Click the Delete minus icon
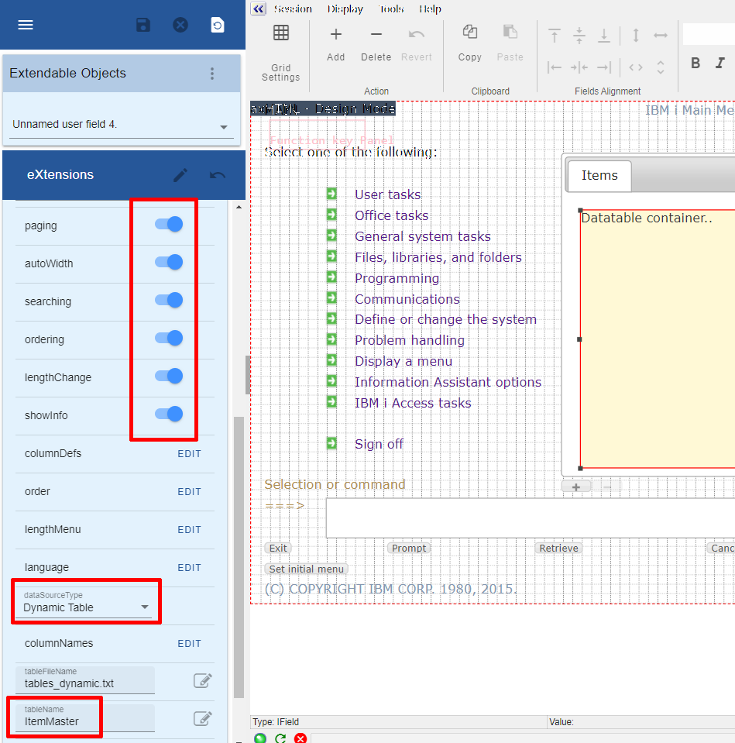Screen dimensions: 735x743 tap(376, 34)
